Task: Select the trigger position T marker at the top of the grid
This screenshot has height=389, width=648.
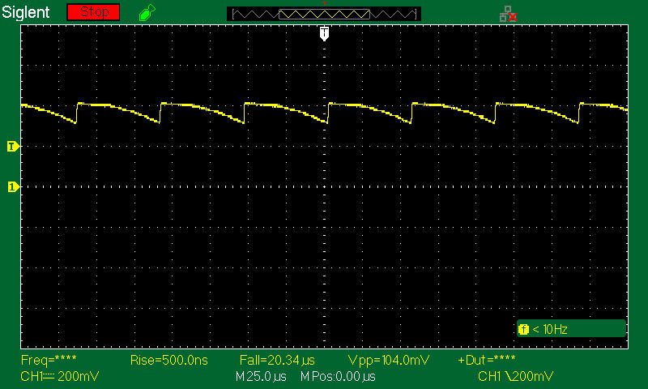Action: click(x=325, y=33)
